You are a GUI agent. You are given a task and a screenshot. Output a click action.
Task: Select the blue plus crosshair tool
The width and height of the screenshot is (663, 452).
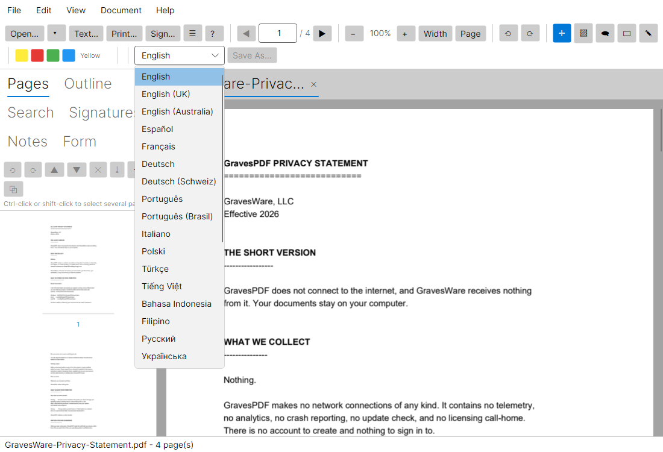562,33
